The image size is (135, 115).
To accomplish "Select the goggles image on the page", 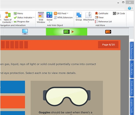I will 67,96.
